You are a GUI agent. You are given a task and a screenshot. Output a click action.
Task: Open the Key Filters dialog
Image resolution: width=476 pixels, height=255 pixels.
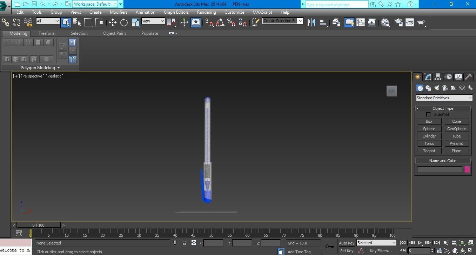click(x=381, y=251)
